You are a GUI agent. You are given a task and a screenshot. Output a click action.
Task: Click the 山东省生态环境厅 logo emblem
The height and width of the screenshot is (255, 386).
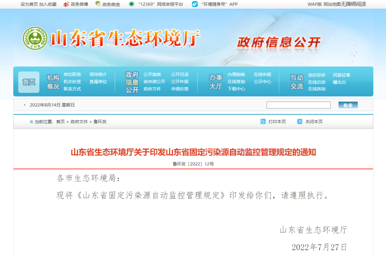pyautogui.click(x=34, y=37)
